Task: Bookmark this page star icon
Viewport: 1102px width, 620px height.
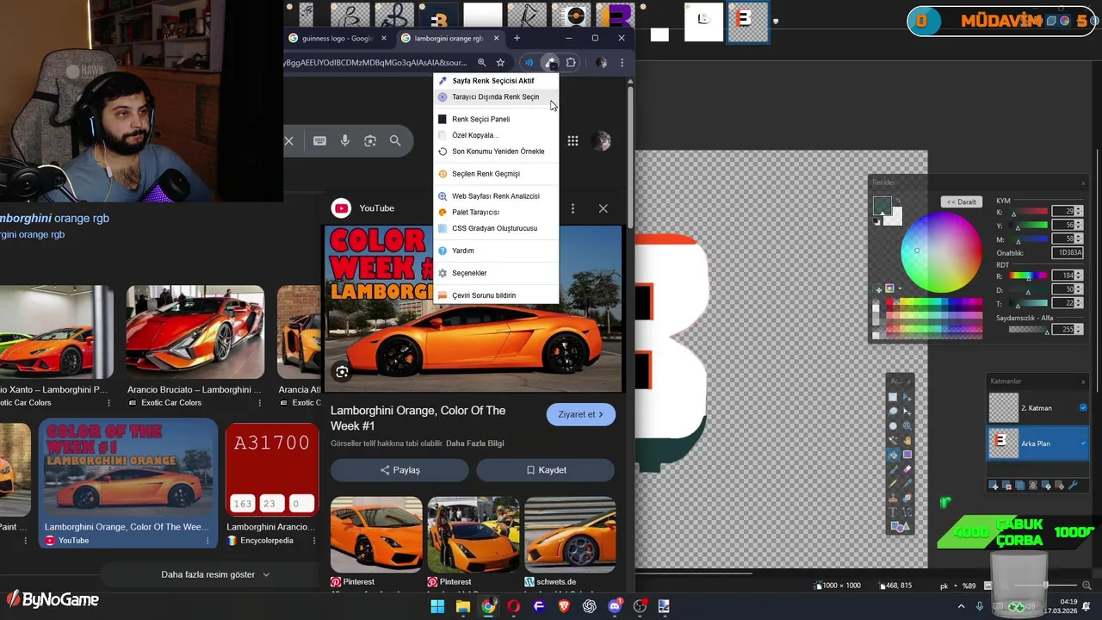Action: (x=500, y=63)
